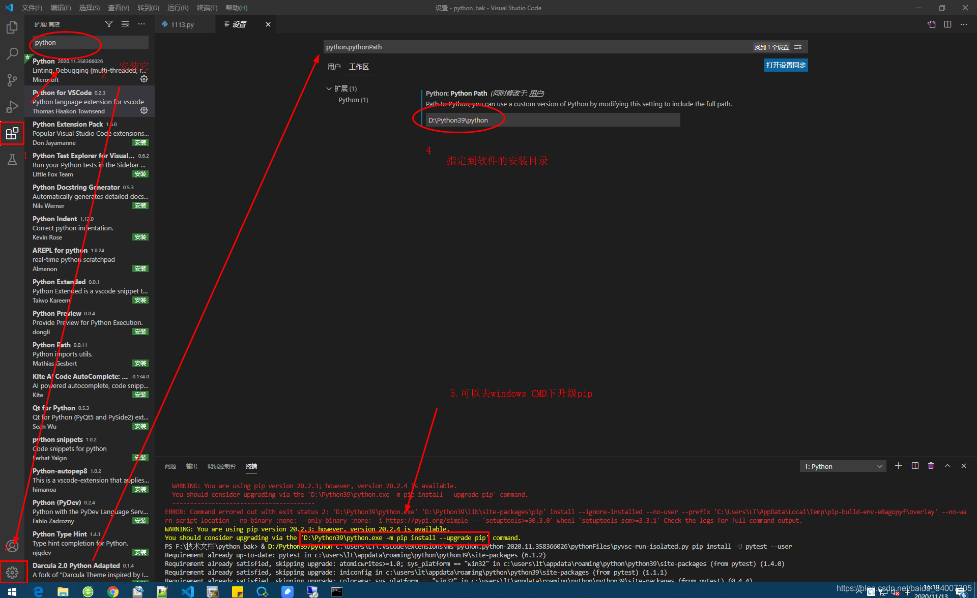Open the Accounts icon in activity bar
Image resolution: width=977 pixels, height=598 pixels.
click(12, 546)
